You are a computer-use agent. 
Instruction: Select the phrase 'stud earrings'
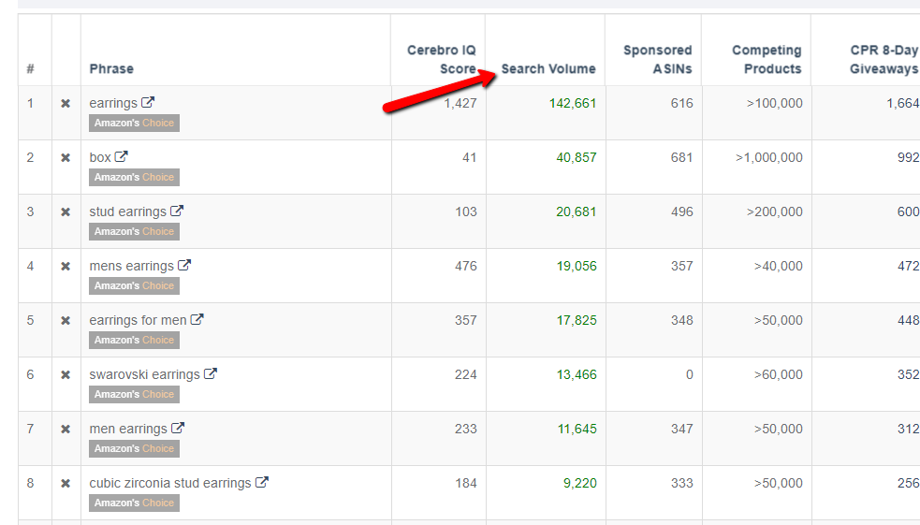click(128, 211)
